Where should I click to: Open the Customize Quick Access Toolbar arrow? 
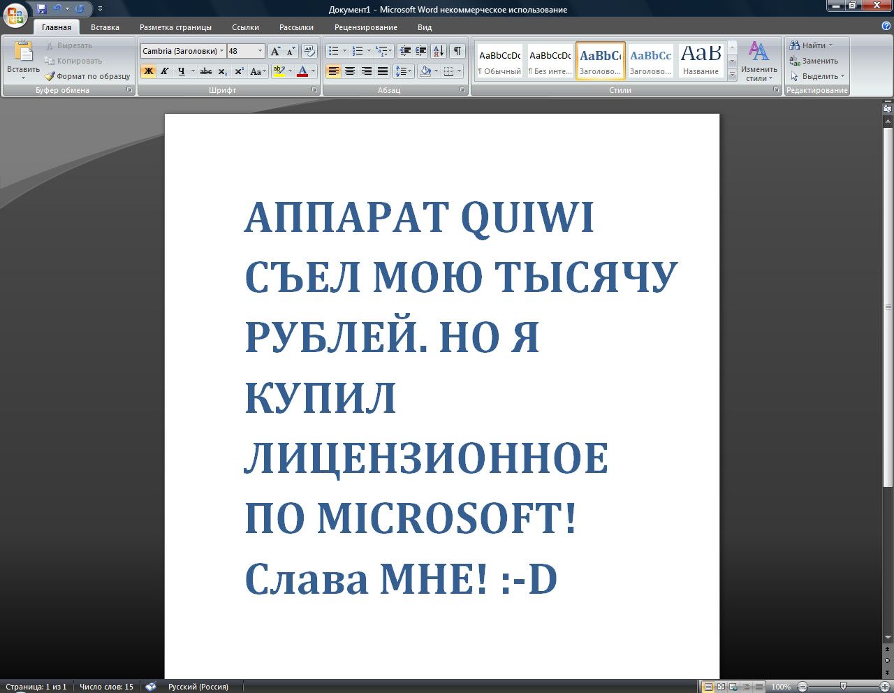pos(100,9)
